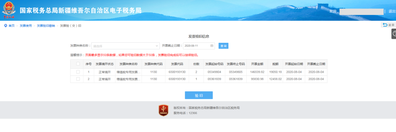
Task: Click the 发票验（交）旧 breadcrumb text
Action: pyautogui.click(x=70, y=26)
